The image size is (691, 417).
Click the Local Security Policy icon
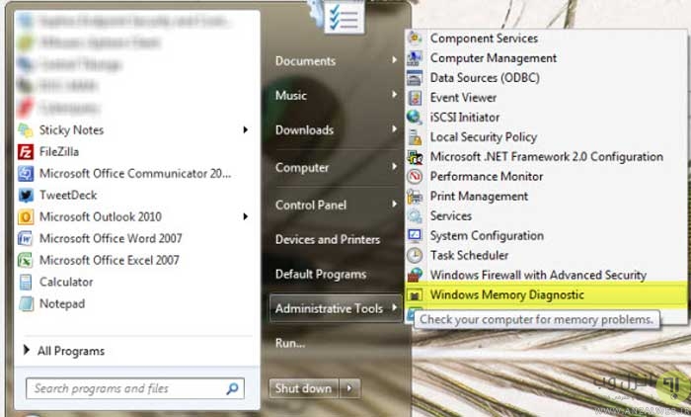coord(415,137)
